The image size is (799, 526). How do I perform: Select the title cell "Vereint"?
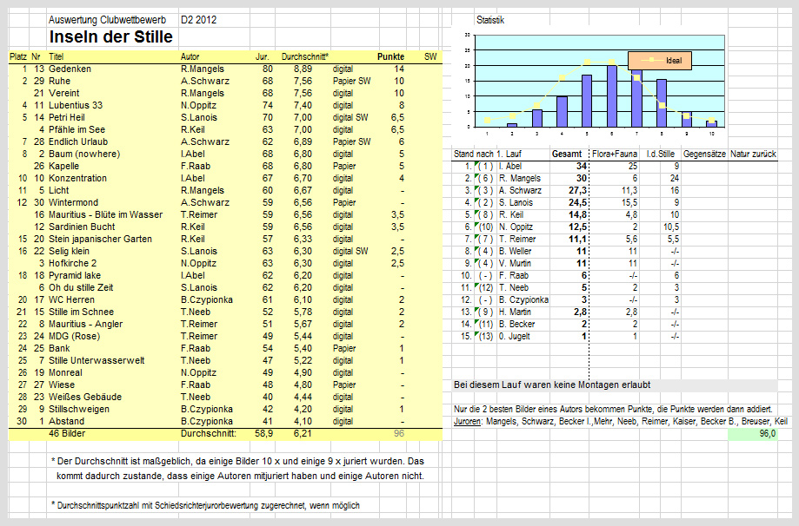click(x=64, y=93)
